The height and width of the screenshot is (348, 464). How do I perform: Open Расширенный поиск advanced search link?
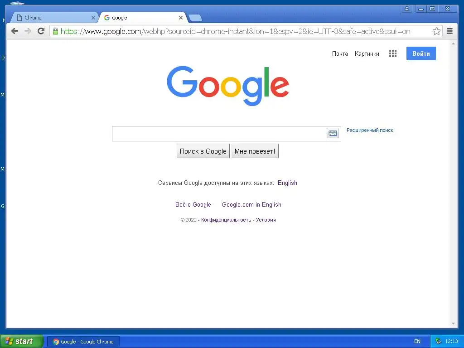[x=370, y=130]
